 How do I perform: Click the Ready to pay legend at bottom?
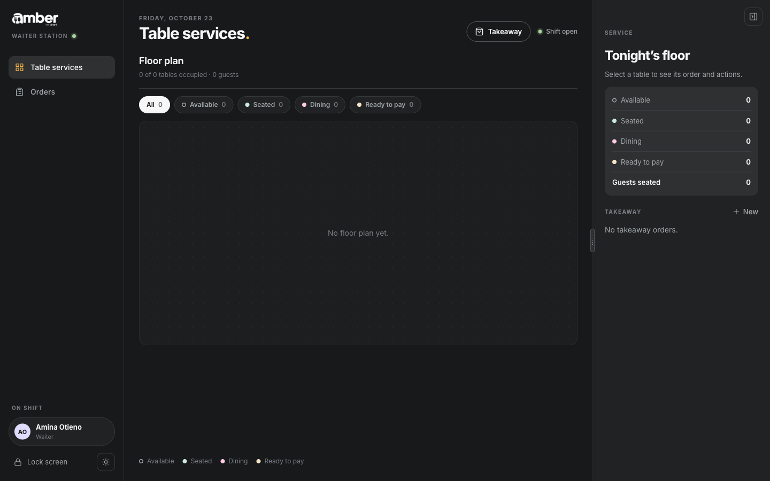pos(280,461)
